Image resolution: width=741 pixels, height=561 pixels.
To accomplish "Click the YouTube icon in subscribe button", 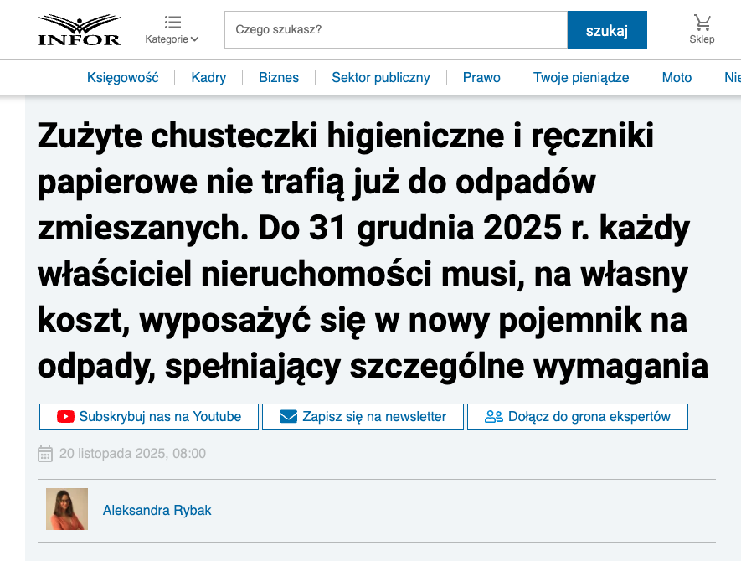I will pos(65,417).
